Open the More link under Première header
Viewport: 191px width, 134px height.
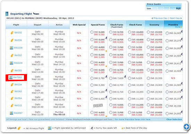[x=178, y=27]
